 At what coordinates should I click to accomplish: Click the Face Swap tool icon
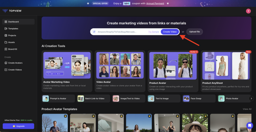[186, 99]
